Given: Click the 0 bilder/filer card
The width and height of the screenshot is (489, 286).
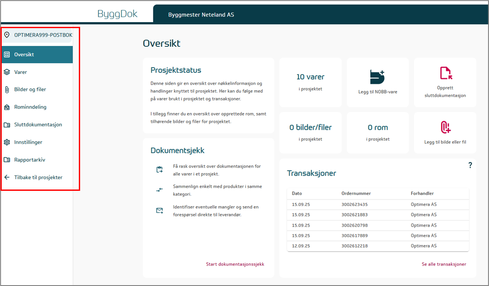Looking at the screenshot, I should (x=310, y=132).
